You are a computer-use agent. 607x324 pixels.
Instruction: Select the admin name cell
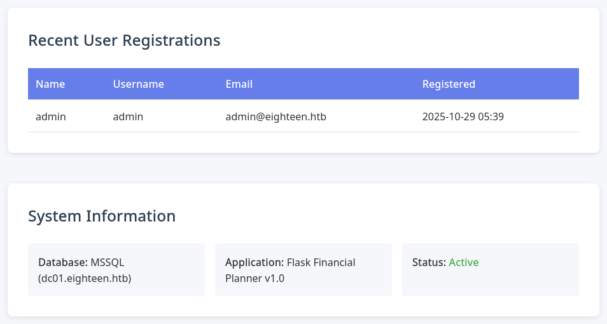(x=51, y=116)
